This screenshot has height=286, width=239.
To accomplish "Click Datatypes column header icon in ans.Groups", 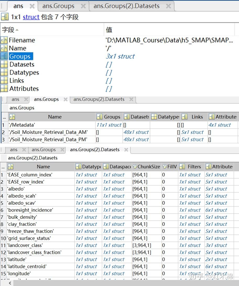I will click(154, 117).
